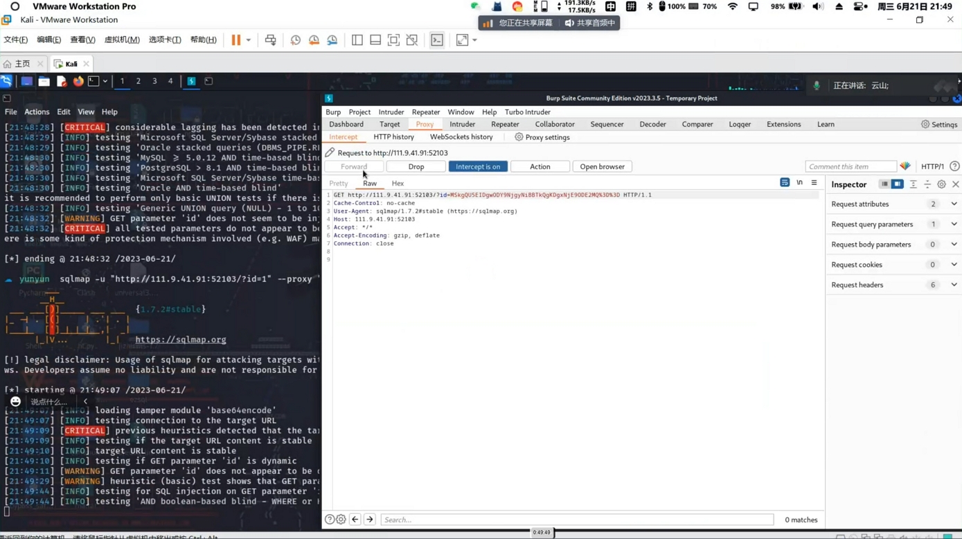Click the Comment this item field
The height and width of the screenshot is (539, 962).
pyautogui.click(x=850, y=166)
